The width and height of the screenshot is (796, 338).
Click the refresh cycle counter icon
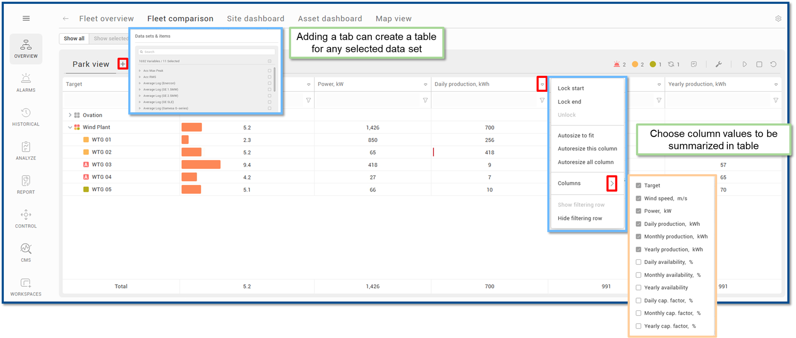(x=671, y=64)
